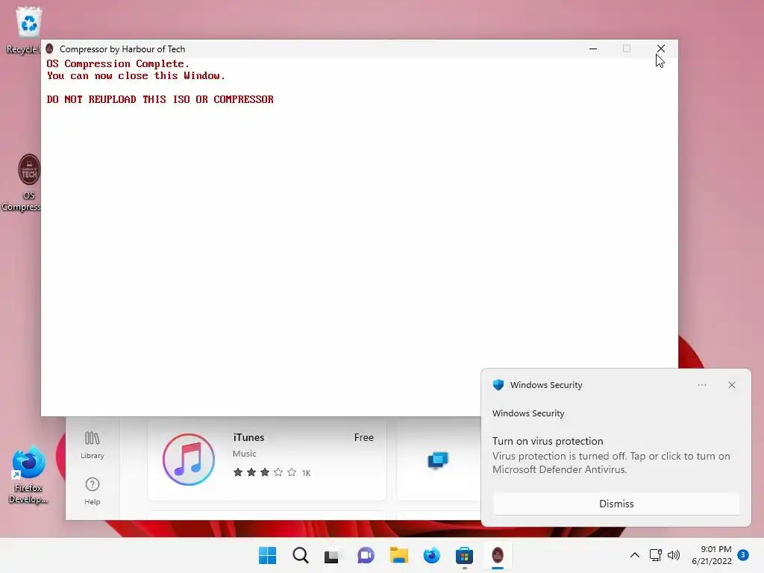
Task: Open taskbar Search
Action: pyautogui.click(x=300, y=555)
